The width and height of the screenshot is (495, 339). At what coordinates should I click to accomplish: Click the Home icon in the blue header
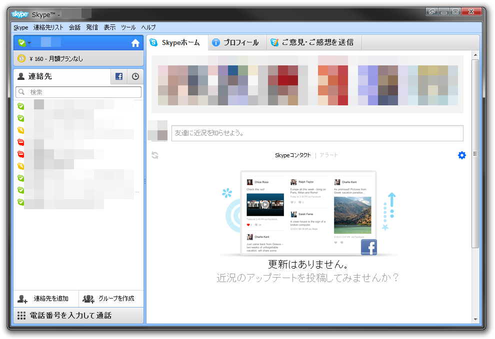135,43
